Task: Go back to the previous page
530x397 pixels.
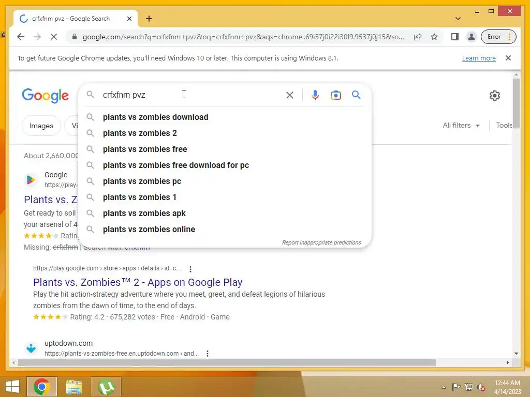Action: coord(21,37)
